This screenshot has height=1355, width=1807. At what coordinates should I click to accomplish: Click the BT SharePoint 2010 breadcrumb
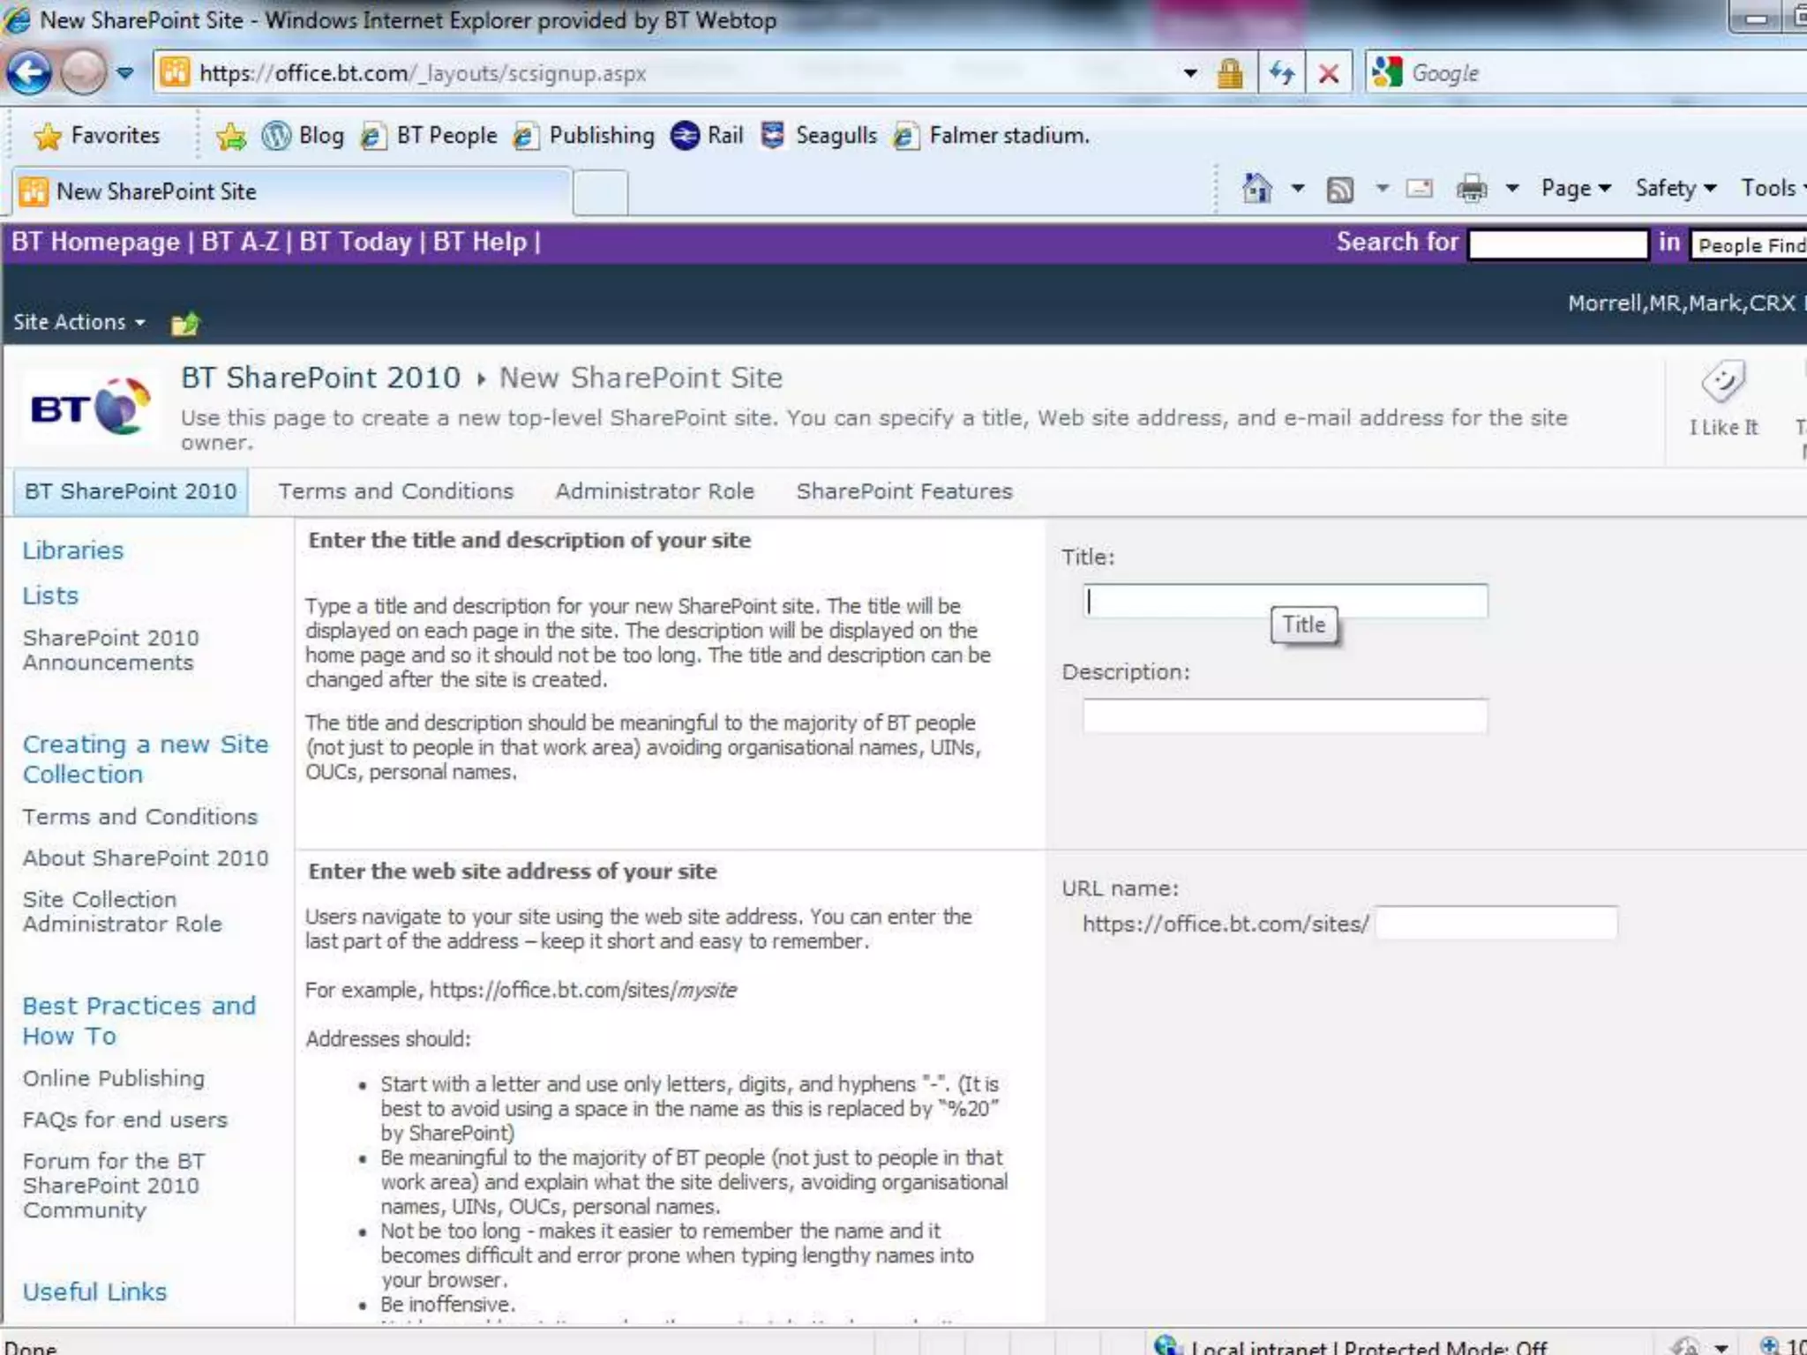(x=321, y=378)
